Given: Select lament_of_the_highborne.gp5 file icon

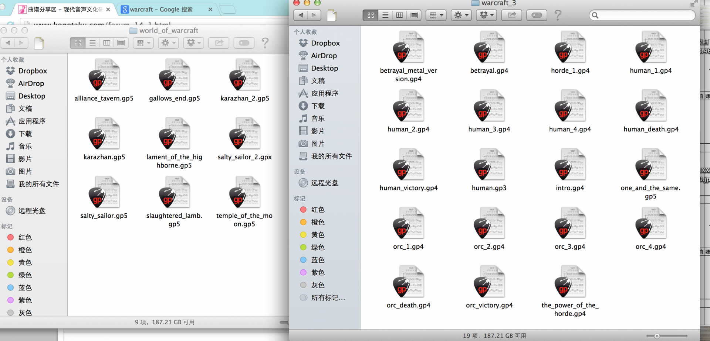Looking at the screenshot, I should pos(174,134).
